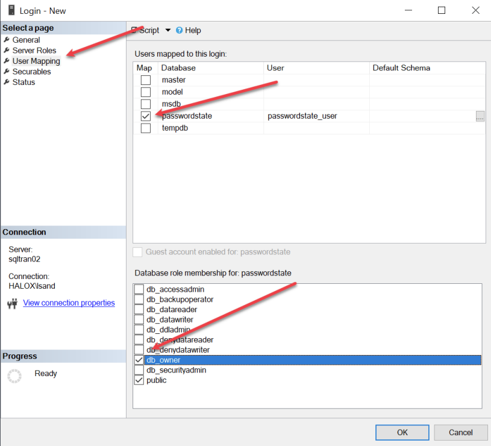Check the tempdb database map box

[x=146, y=128]
